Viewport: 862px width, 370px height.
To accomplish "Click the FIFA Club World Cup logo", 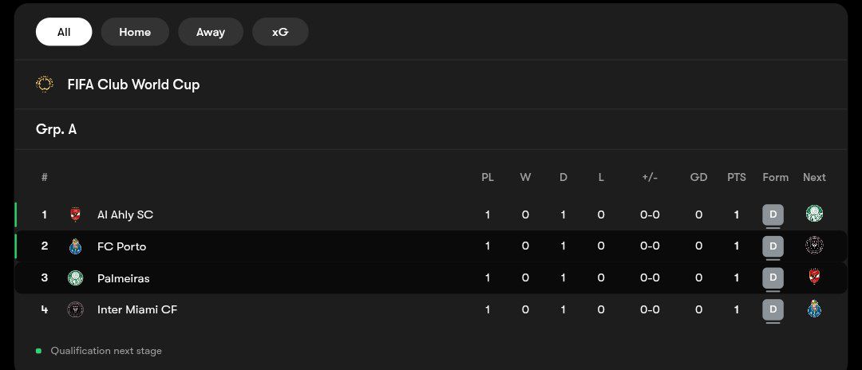I will 45,84.
